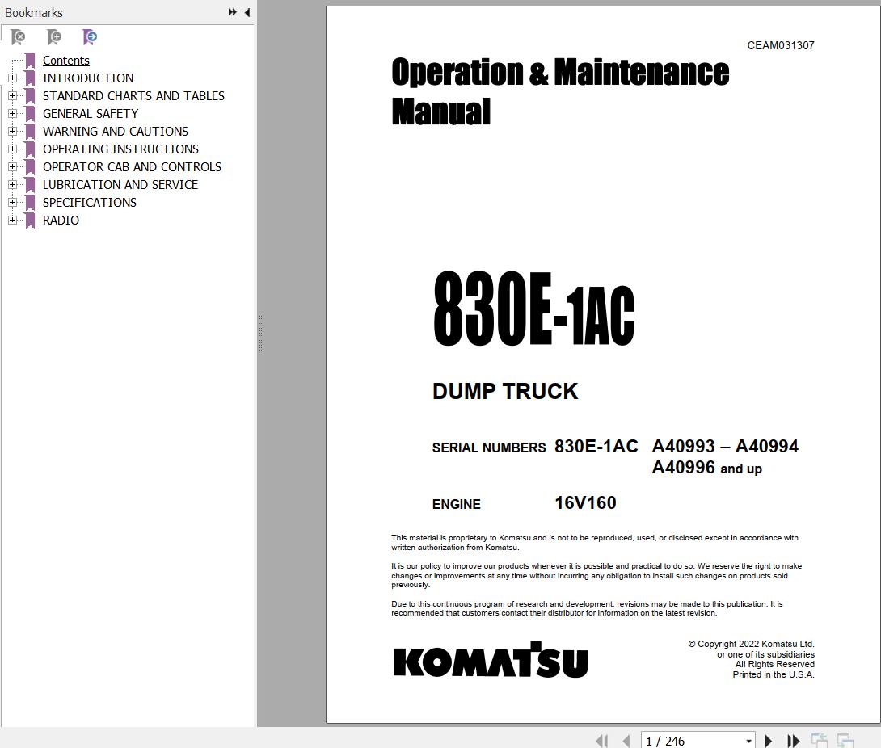Select the SPECIFICATIONS bookmark
The height and width of the screenshot is (748, 881).
tap(90, 203)
